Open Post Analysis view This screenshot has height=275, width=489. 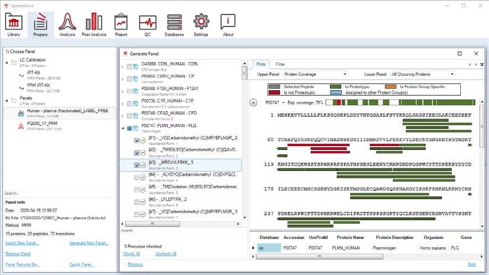94,25
